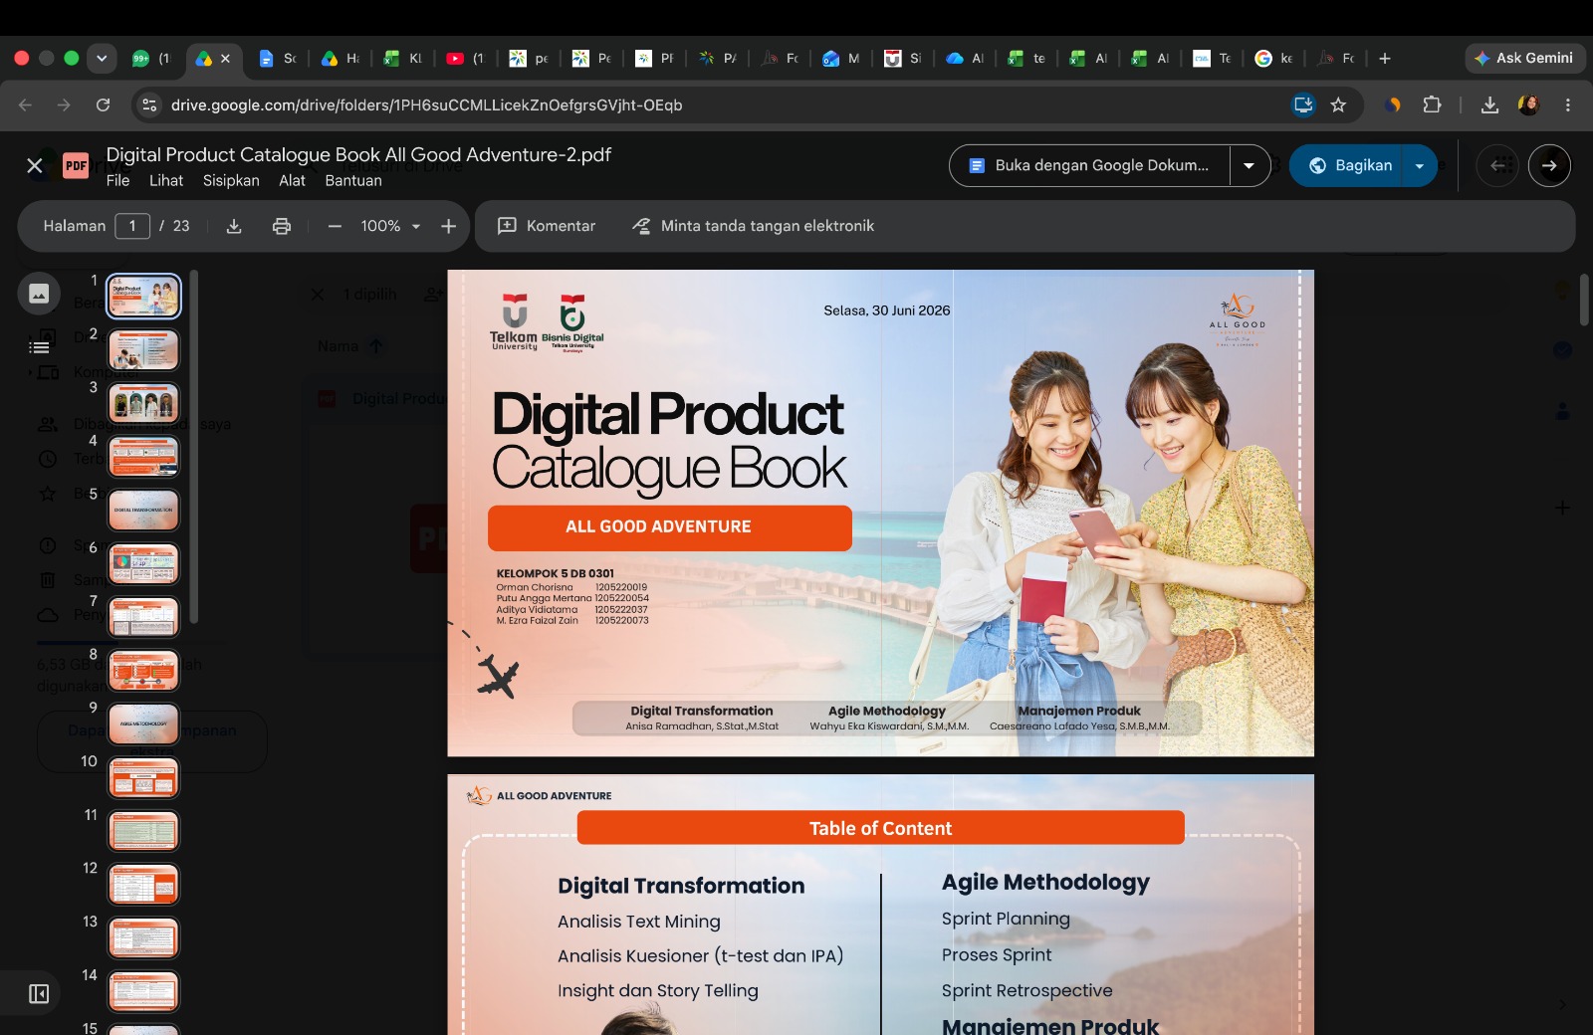Open with Buka dengan Google Dokumen

click(1089, 165)
